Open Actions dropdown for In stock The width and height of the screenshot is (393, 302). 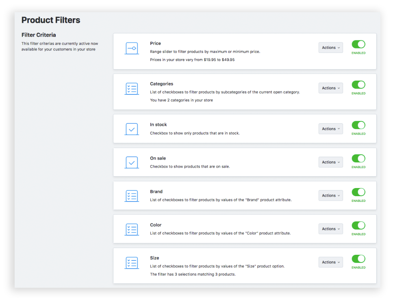[330, 129]
